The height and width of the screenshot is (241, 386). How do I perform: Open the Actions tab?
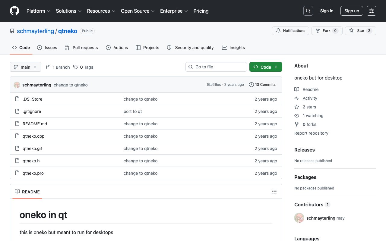[117, 48]
